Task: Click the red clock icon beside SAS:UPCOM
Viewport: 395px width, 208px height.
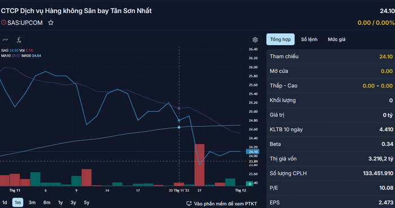Action: 3,23
